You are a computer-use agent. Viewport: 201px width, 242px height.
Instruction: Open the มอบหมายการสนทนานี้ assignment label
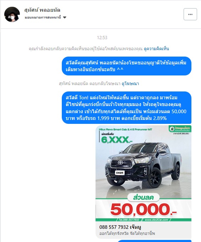(x=43, y=17)
